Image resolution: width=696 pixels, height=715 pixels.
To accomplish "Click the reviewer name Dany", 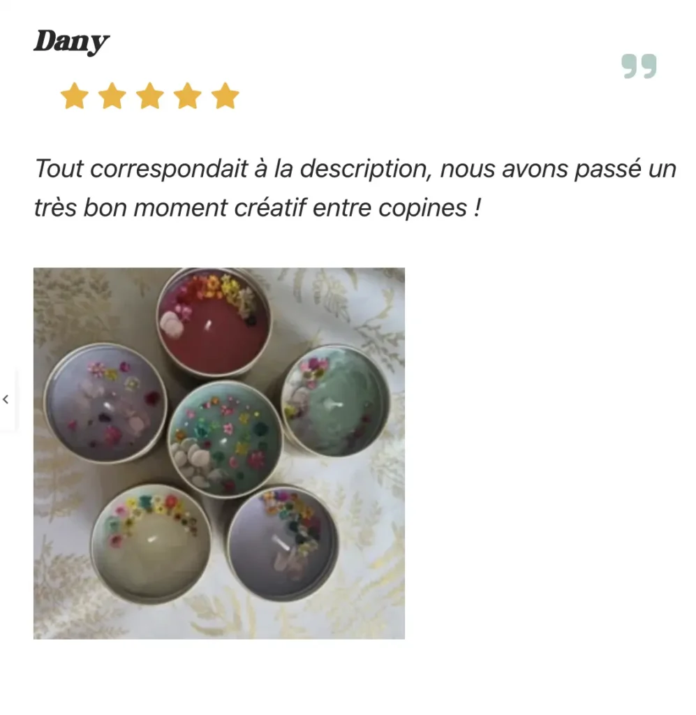I will point(72,43).
